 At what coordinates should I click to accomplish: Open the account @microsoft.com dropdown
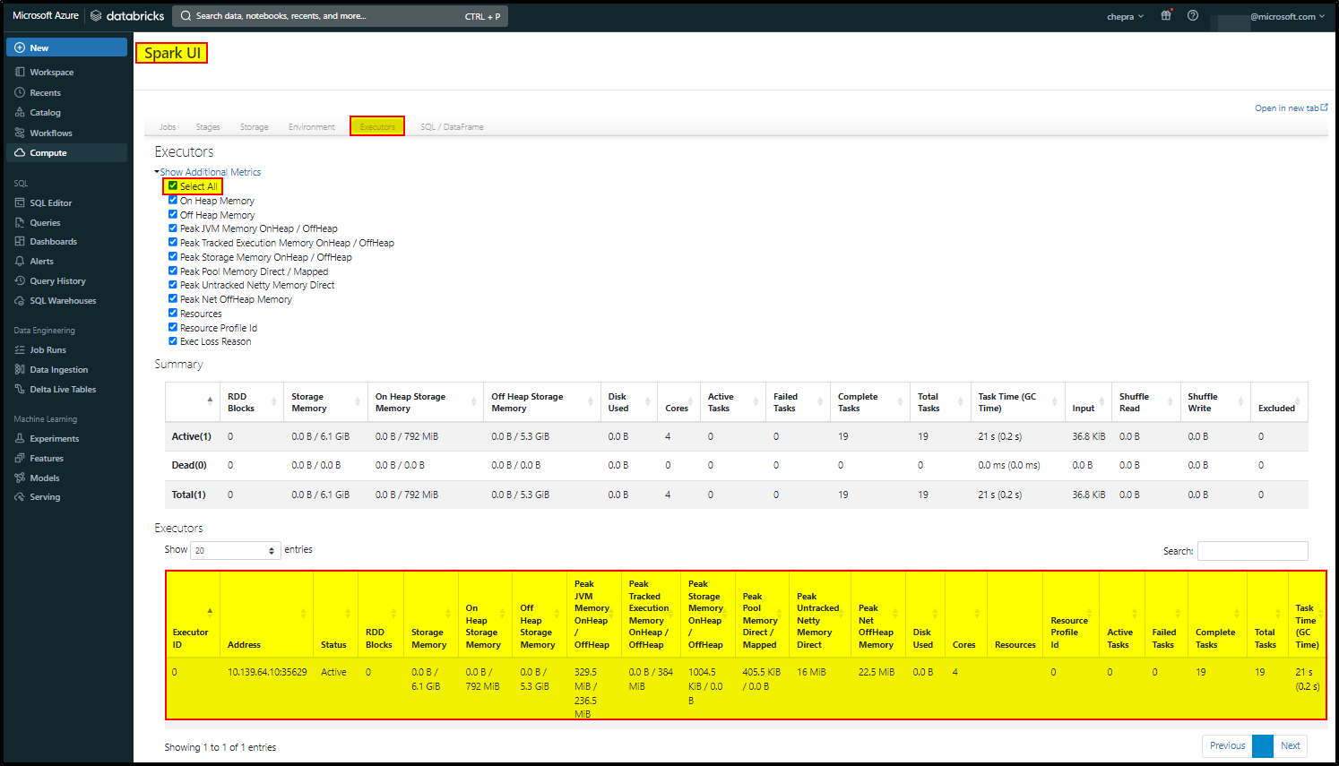(x=1287, y=16)
